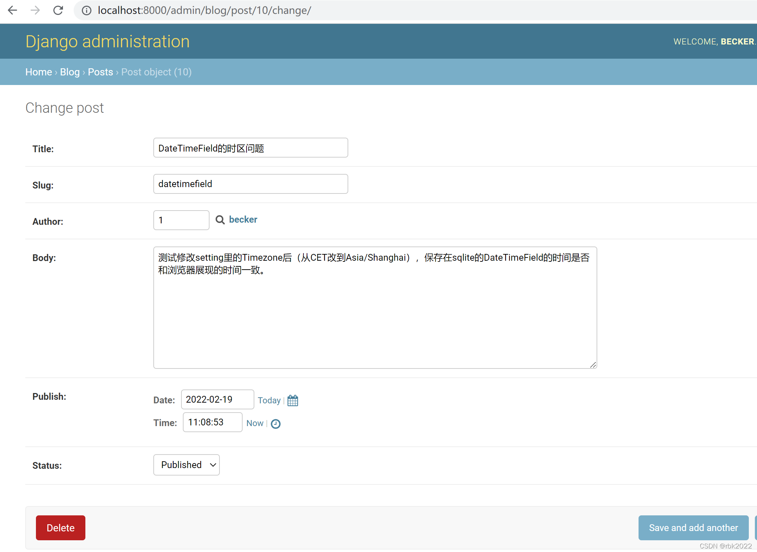
Task: Focus the Slug input field
Action: 250,184
